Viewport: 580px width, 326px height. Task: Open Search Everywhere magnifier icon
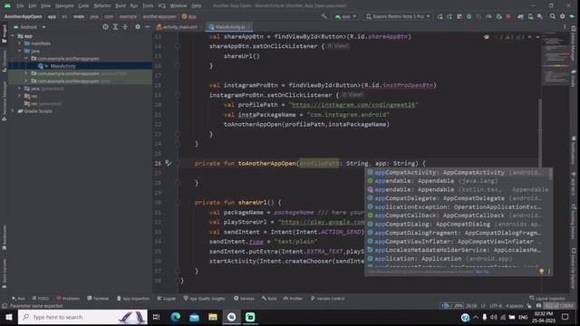click(552, 16)
